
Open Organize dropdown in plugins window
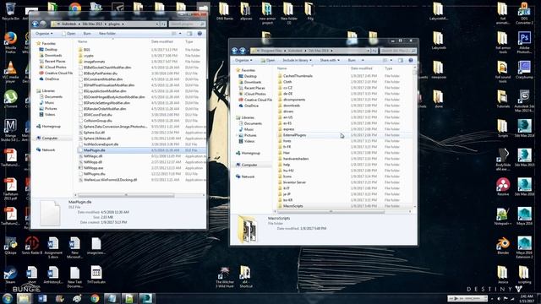point(44,34)
